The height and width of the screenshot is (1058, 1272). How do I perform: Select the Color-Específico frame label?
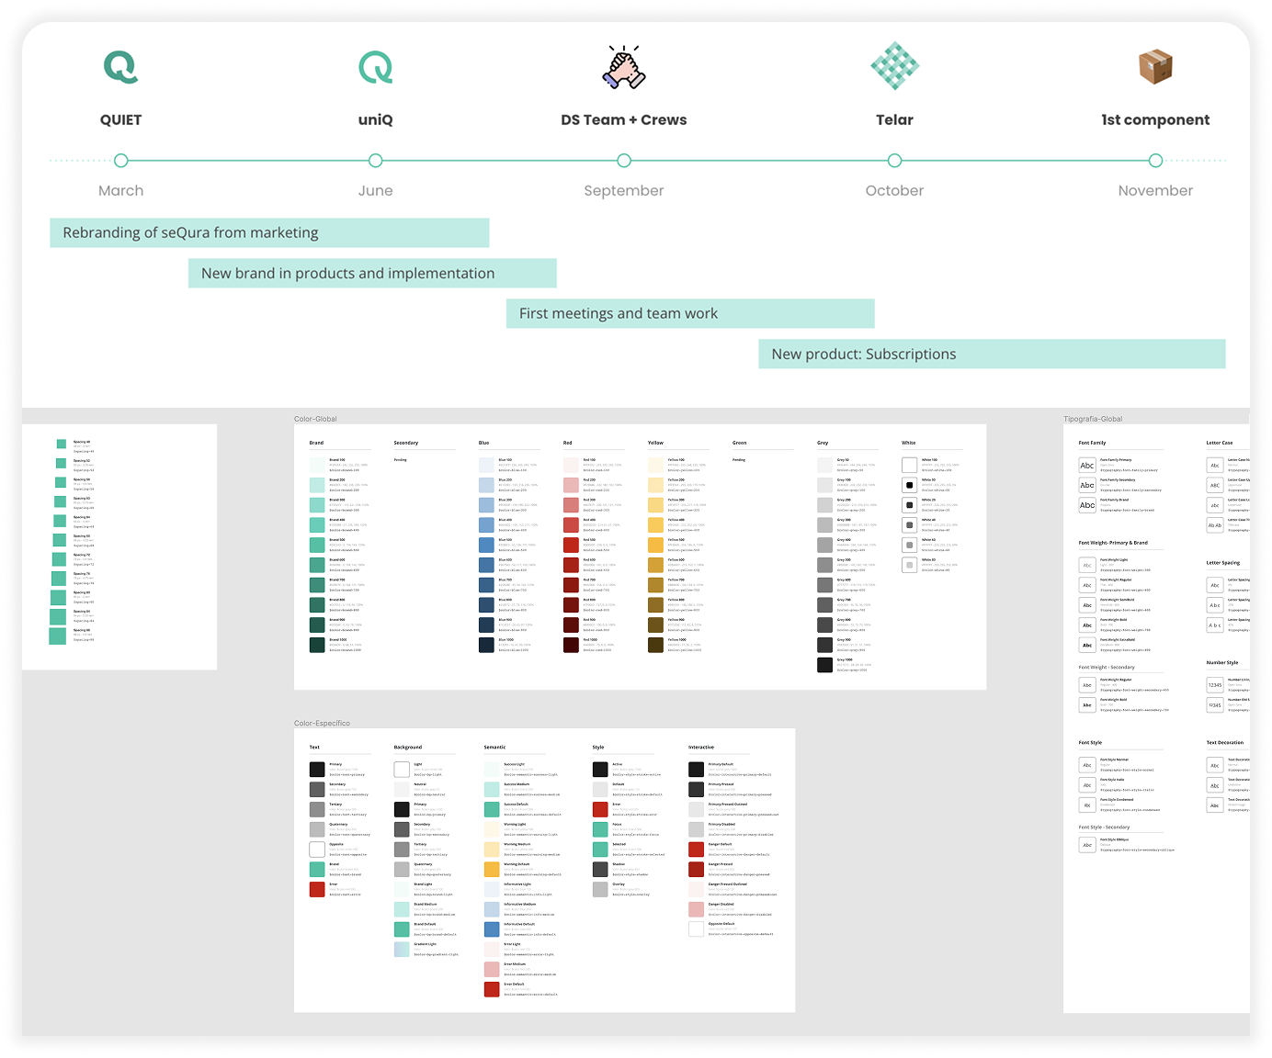(x=322, y=724)
